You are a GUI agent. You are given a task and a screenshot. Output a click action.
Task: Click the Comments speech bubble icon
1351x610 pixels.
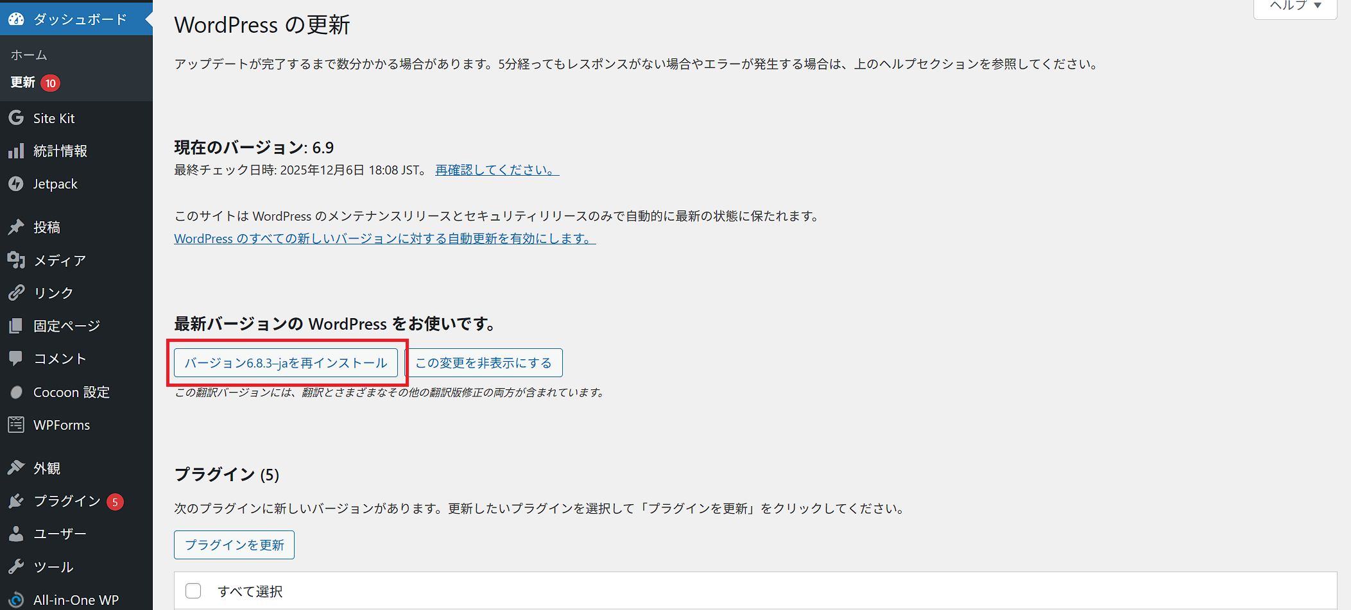click(16, 358)
